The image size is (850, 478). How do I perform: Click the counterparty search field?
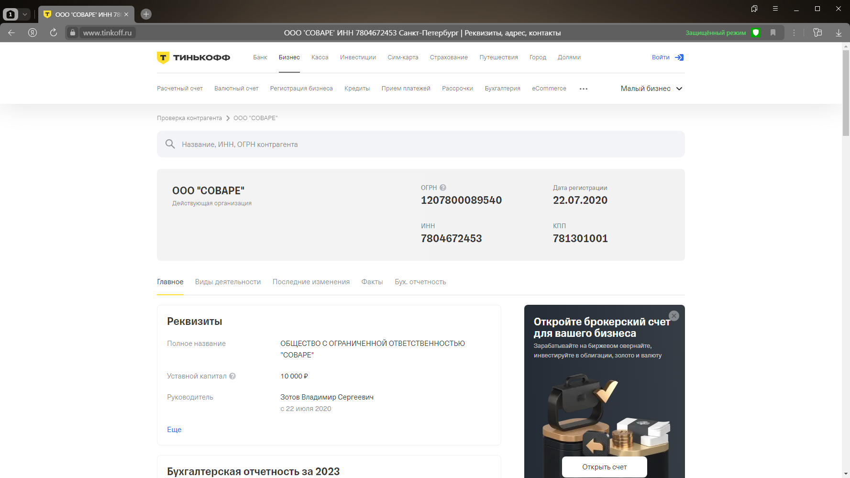(421, 144)
